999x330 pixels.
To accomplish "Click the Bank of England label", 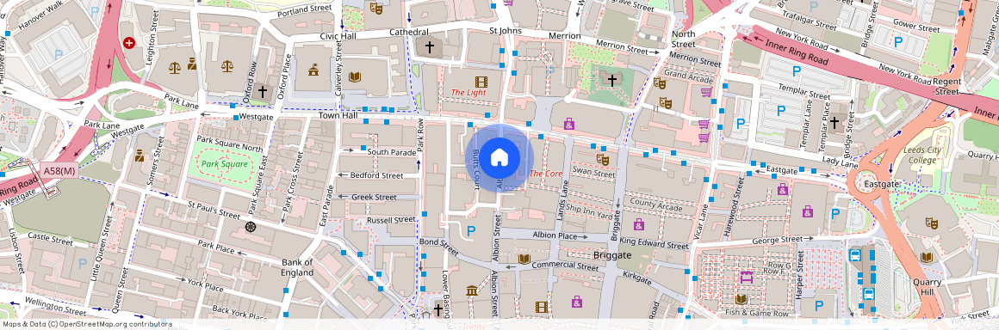I will pos(297,267).
